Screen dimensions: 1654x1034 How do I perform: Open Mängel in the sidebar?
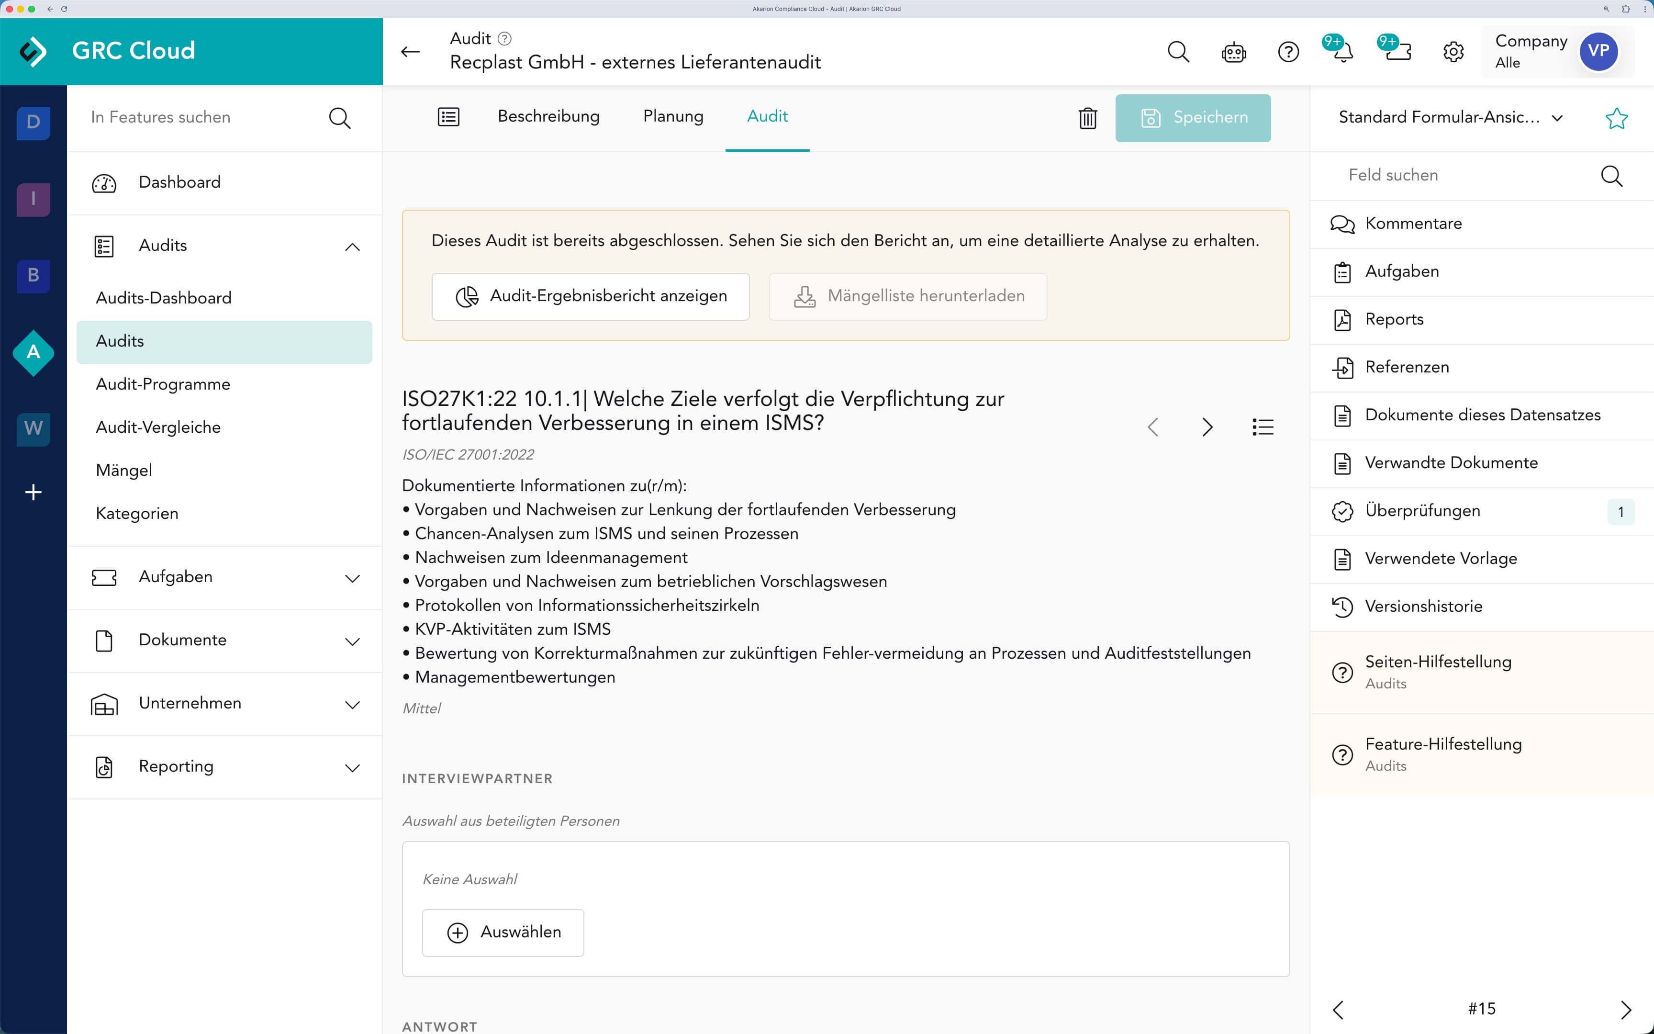[123, 471]
